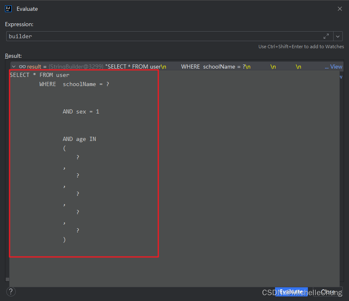Click the 'Result:' label
Screen dimensions: 349x301
(x=13, y=56)
